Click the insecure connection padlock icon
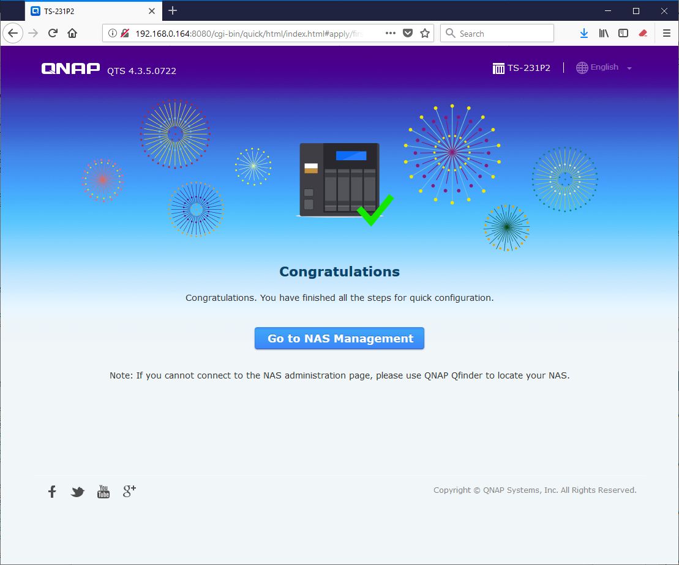The width and height of the screenshot is (679, 565). click(125, 33)
